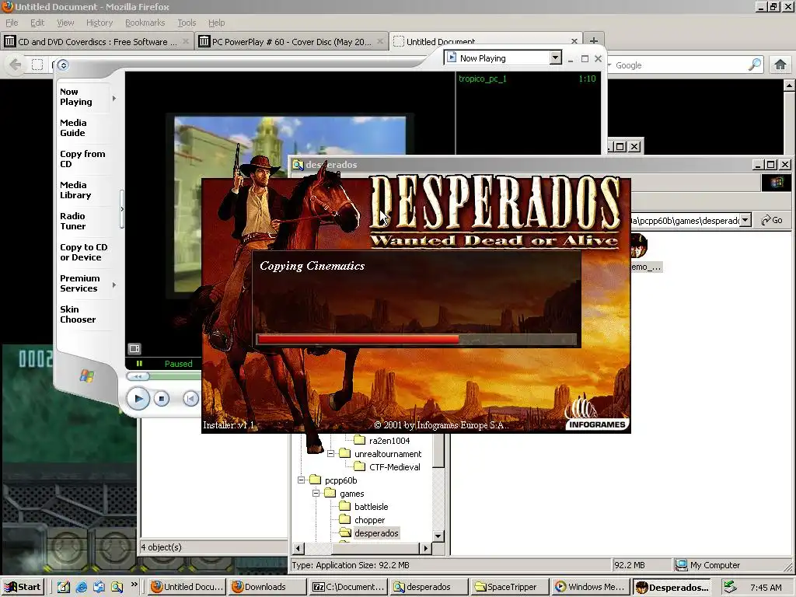
Task: Click the Firefox home button
Action: tap(780, 65)
